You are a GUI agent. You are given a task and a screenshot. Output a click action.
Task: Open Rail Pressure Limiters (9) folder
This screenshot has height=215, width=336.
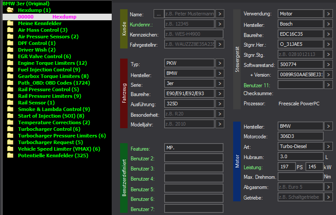tap(49, 96)
